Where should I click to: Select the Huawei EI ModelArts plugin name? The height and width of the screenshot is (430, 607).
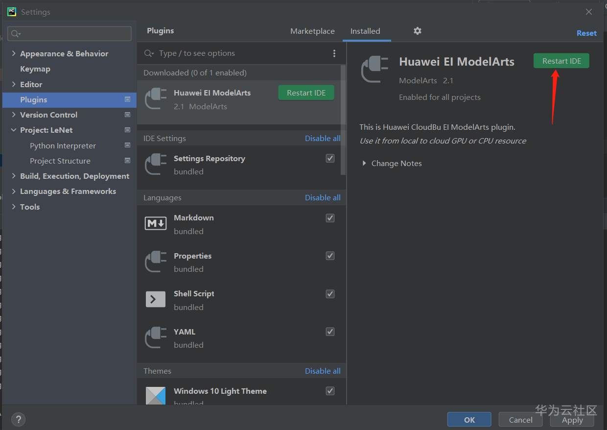pyautogui.click(x=212, y=93)
